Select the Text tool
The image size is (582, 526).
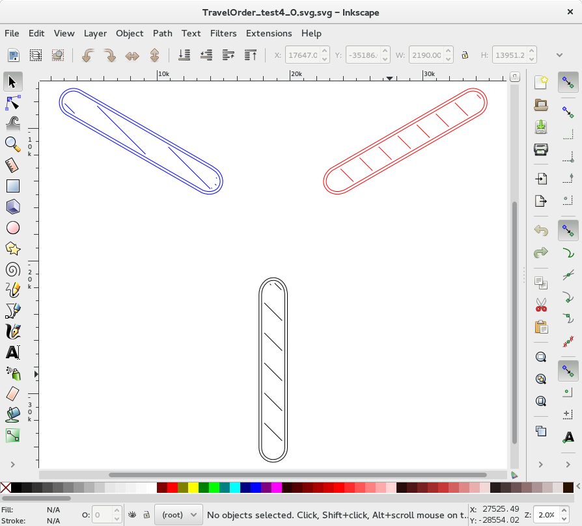pyautogui.click(x=12, y=352)
